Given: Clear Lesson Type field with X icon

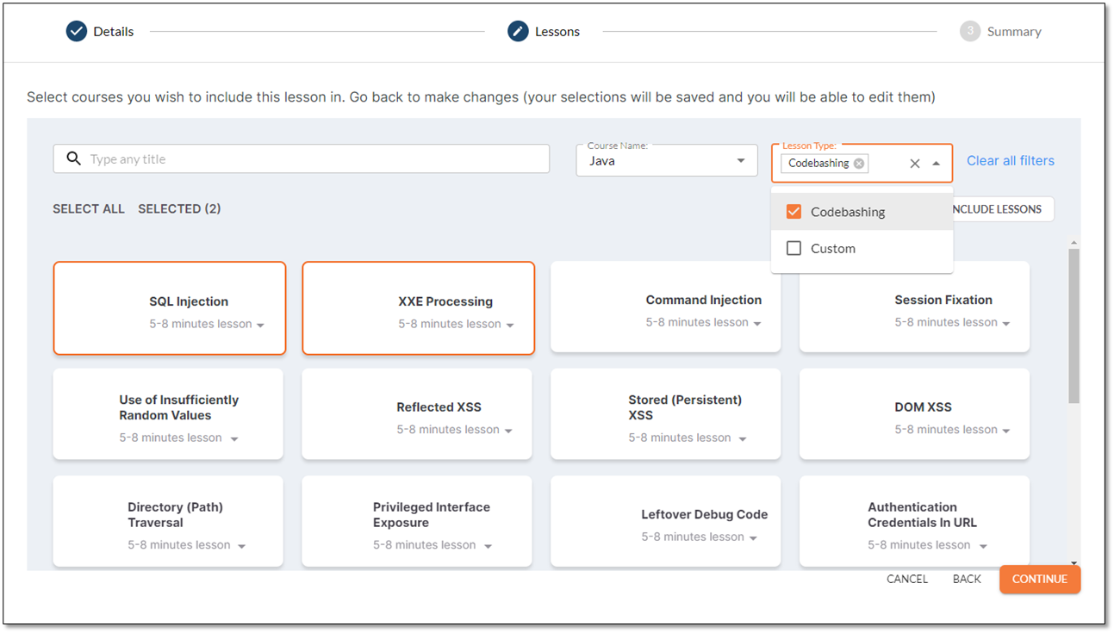Looking at the screenshot, I should [x=915, y=164].
